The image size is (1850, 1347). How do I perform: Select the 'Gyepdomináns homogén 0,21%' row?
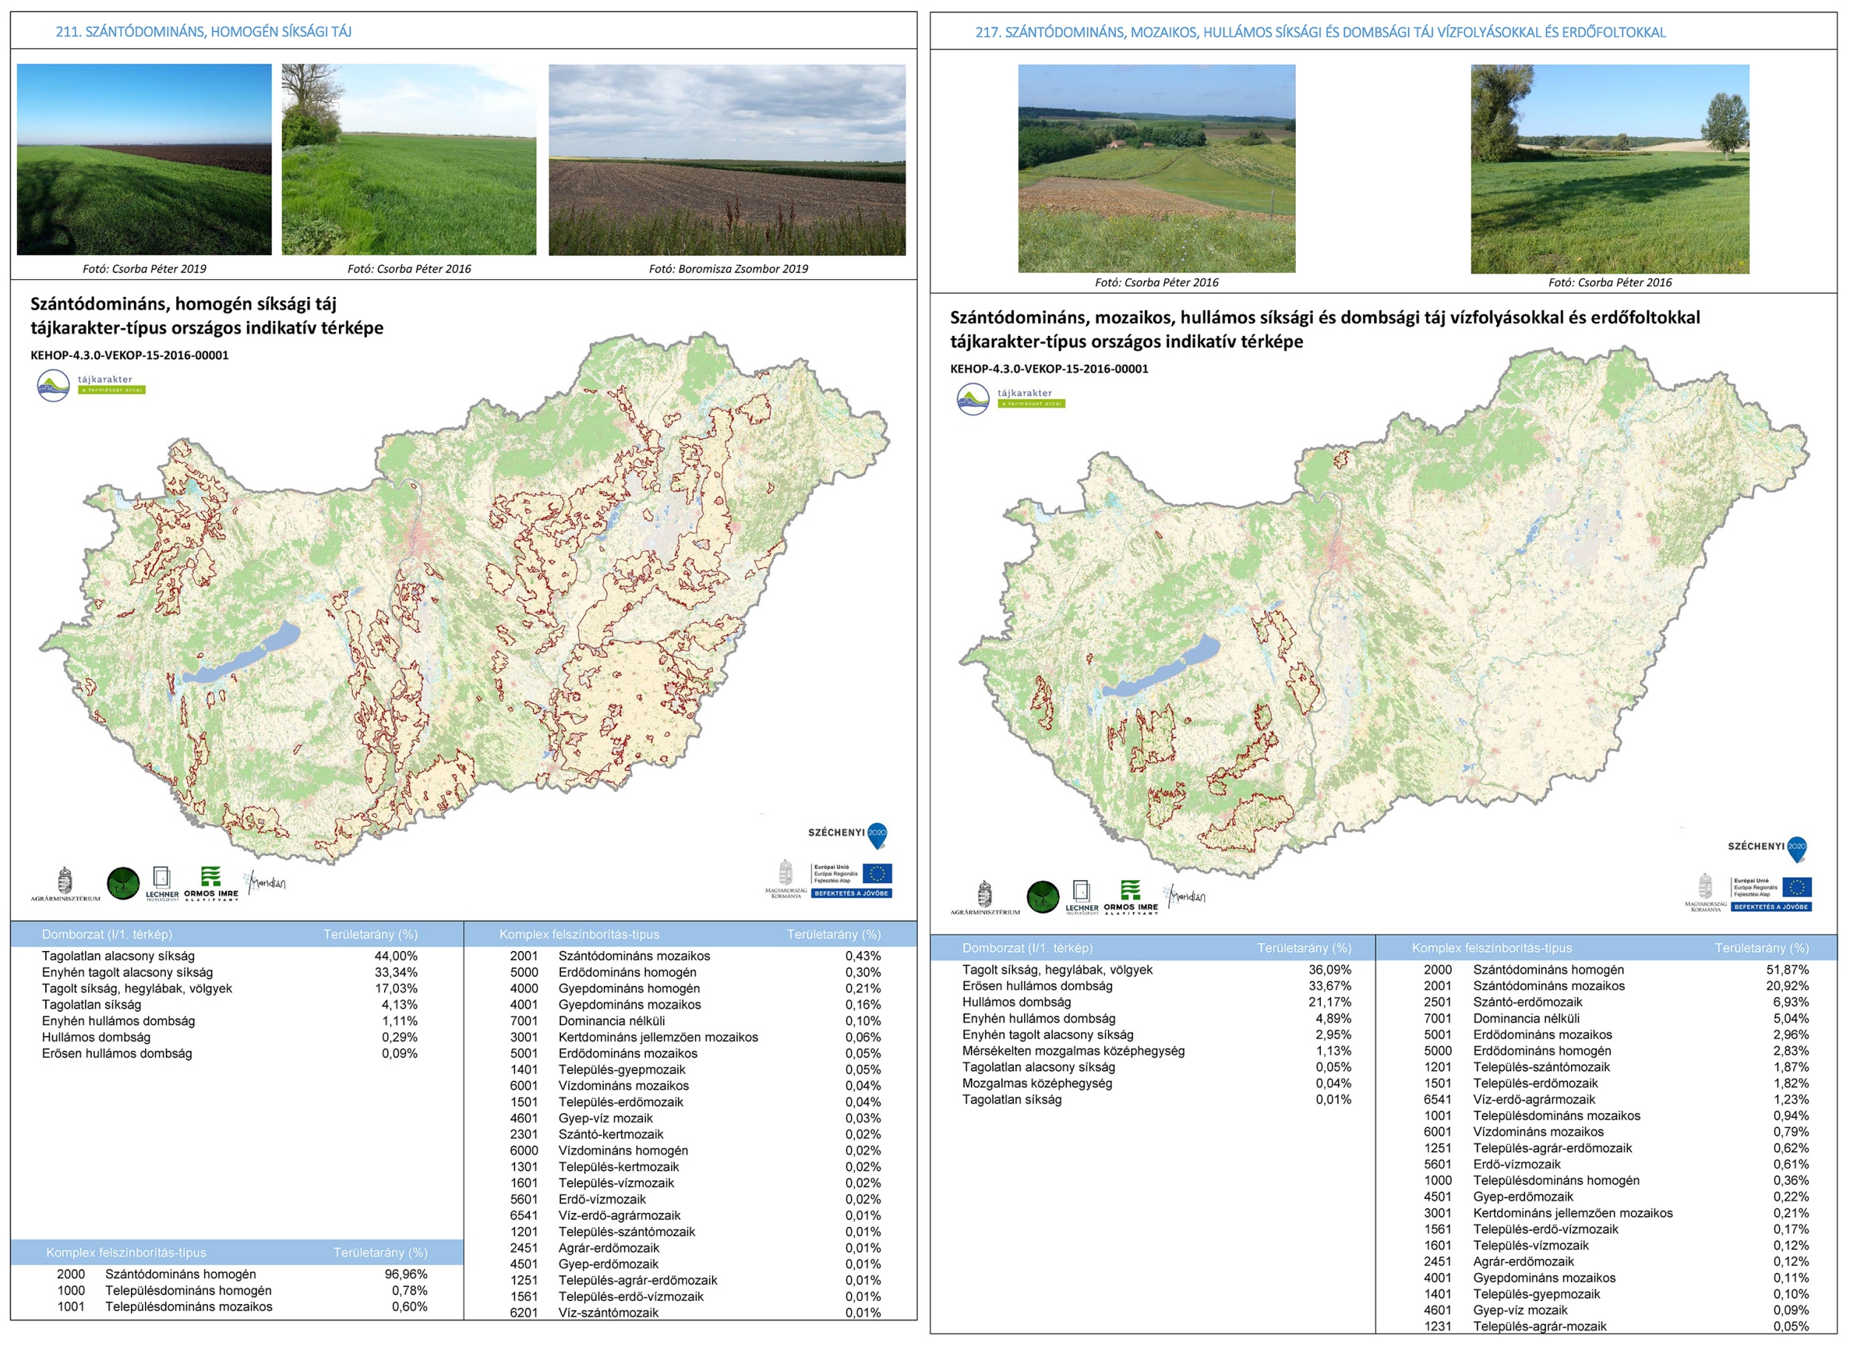(696, 989)
